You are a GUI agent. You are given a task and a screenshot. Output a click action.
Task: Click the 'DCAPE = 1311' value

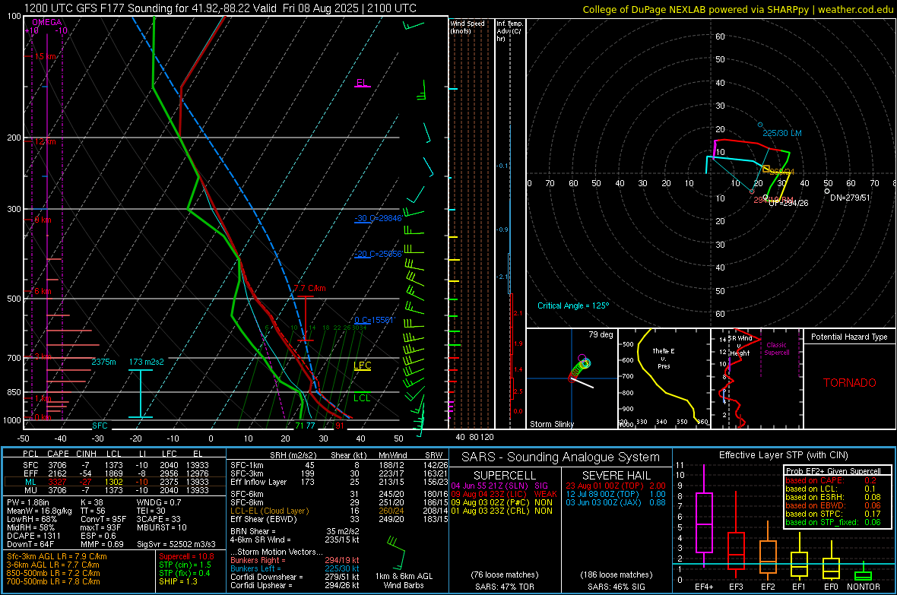[x=33, y=536]
